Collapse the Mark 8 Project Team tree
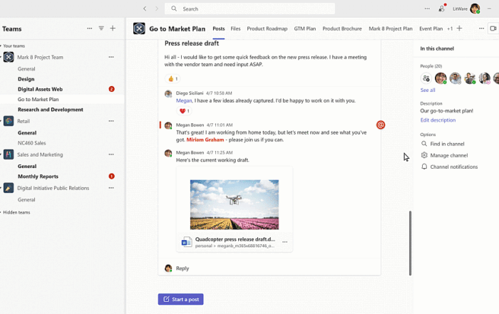Screen dimensions: 499x314 (x=1, y=57)
